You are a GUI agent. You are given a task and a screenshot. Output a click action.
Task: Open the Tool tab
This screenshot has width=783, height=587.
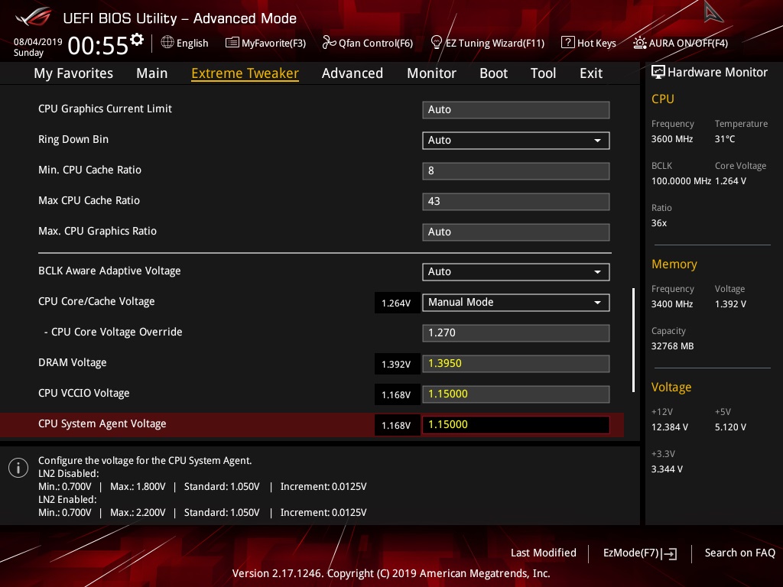543,73
